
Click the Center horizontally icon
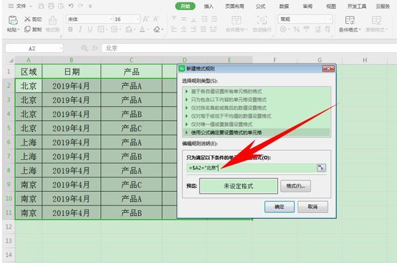pyautogui.click(x=184, y=29)
